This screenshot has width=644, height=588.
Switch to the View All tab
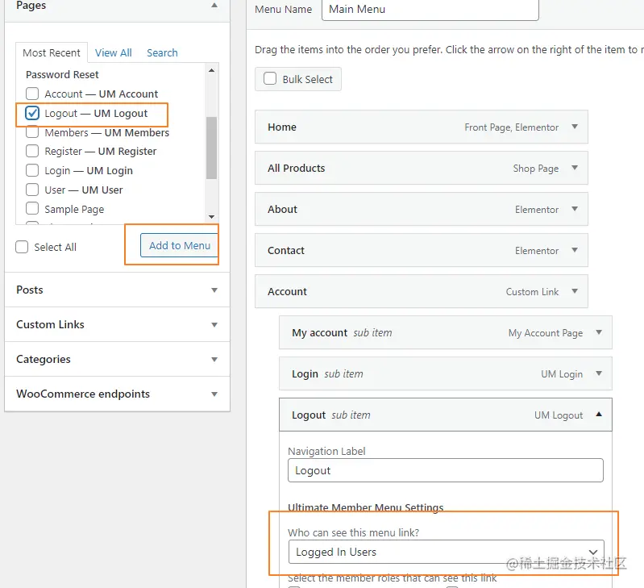pos(113,52)
